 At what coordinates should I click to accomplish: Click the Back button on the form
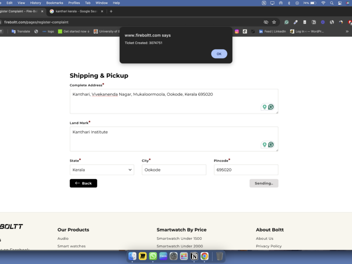coord(83,183)
